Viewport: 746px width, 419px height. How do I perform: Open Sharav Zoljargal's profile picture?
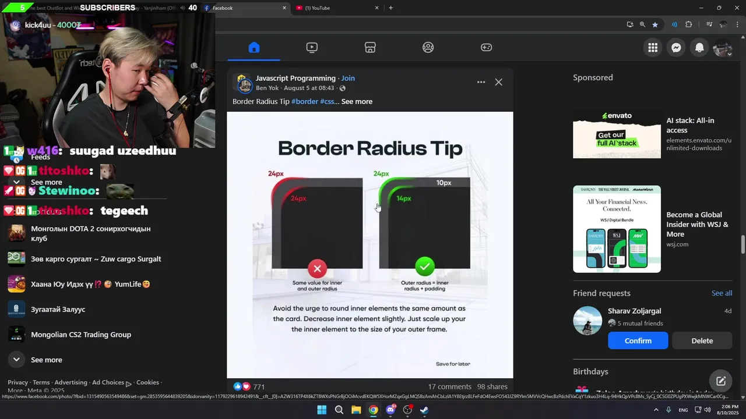(x=587, y=321)
